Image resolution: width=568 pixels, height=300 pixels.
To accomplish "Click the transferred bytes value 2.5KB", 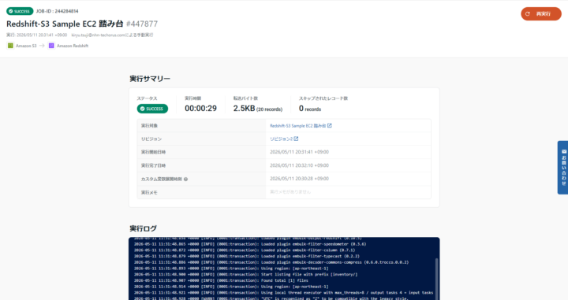I will [x=244, y=109].
